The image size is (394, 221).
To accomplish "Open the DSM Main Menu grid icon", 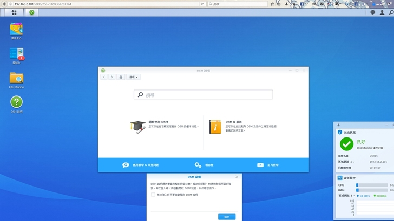I will [14, 12].
